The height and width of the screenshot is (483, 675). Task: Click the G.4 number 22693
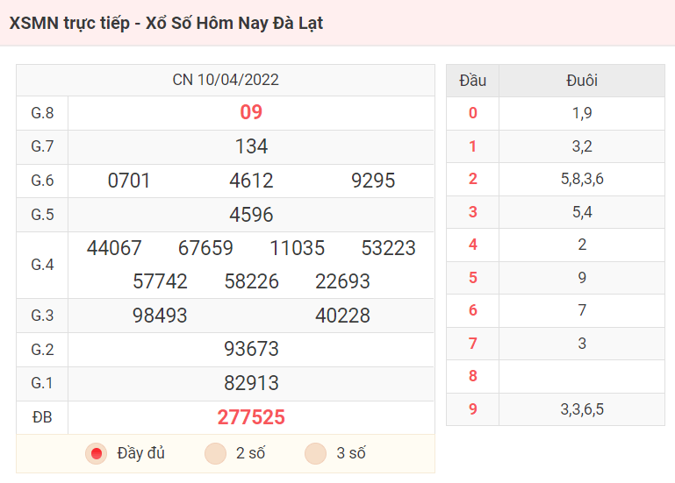(342, 281)
